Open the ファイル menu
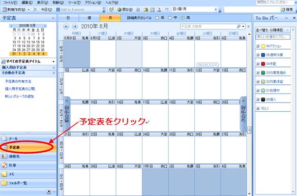297x196 pixels. click(10, 3)
